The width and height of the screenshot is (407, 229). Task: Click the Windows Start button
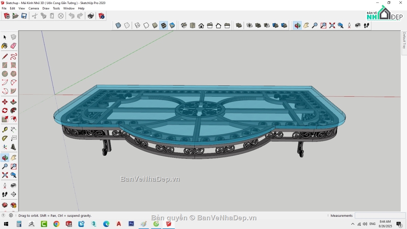coord(6,224)
